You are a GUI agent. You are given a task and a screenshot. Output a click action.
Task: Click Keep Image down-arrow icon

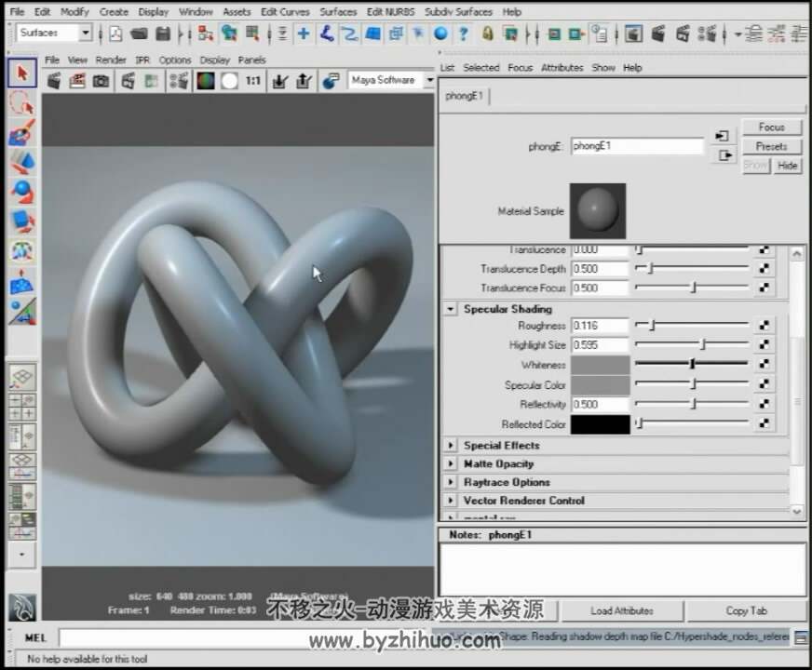pyautogui.click(x=280, y=81)
